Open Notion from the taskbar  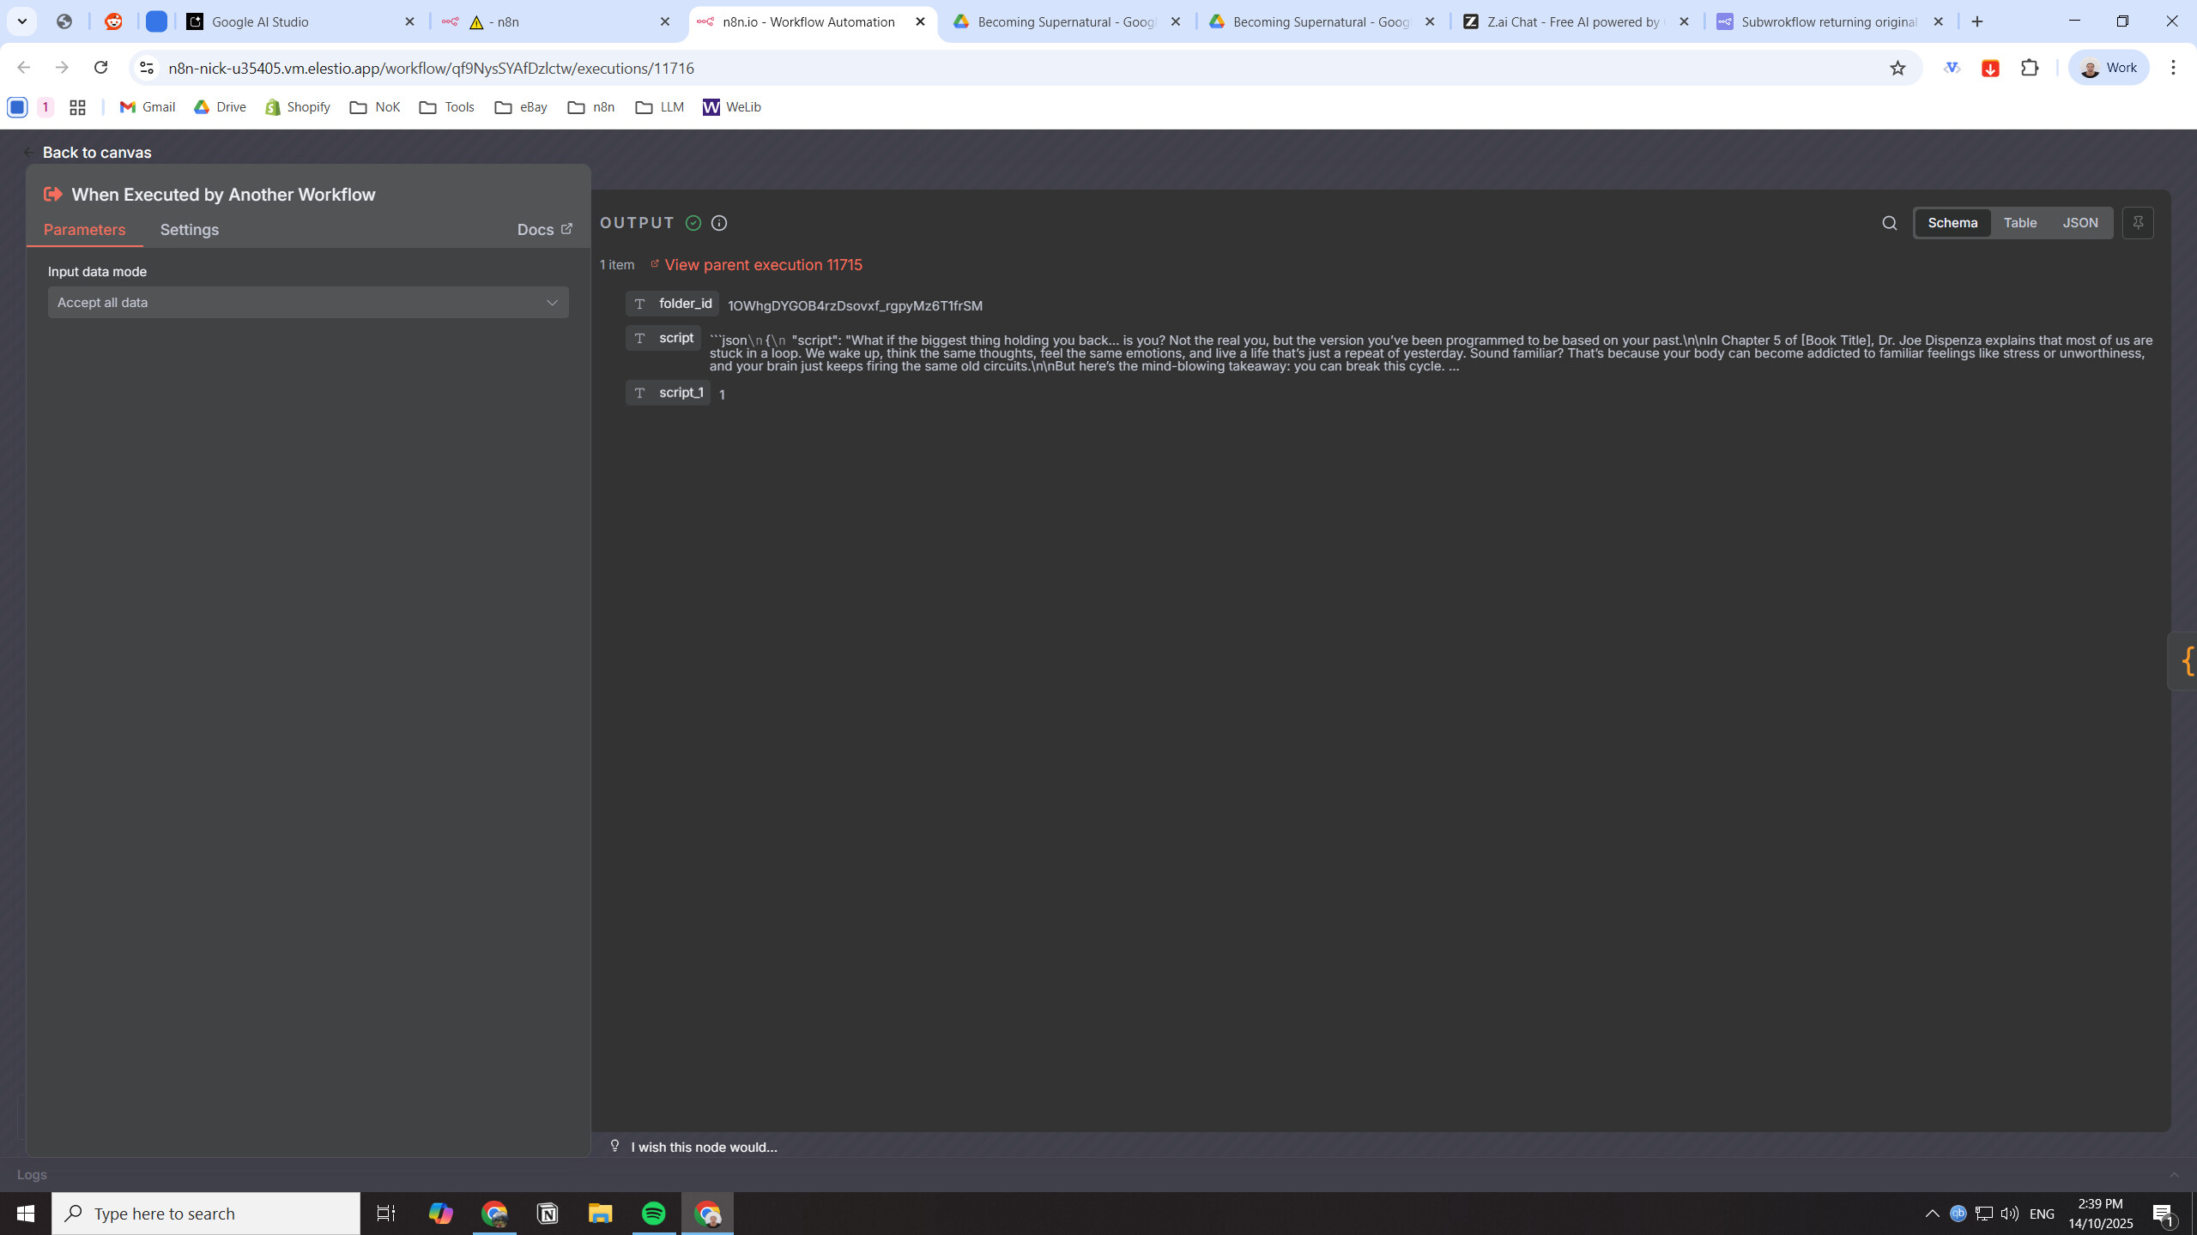(548, 1214)
